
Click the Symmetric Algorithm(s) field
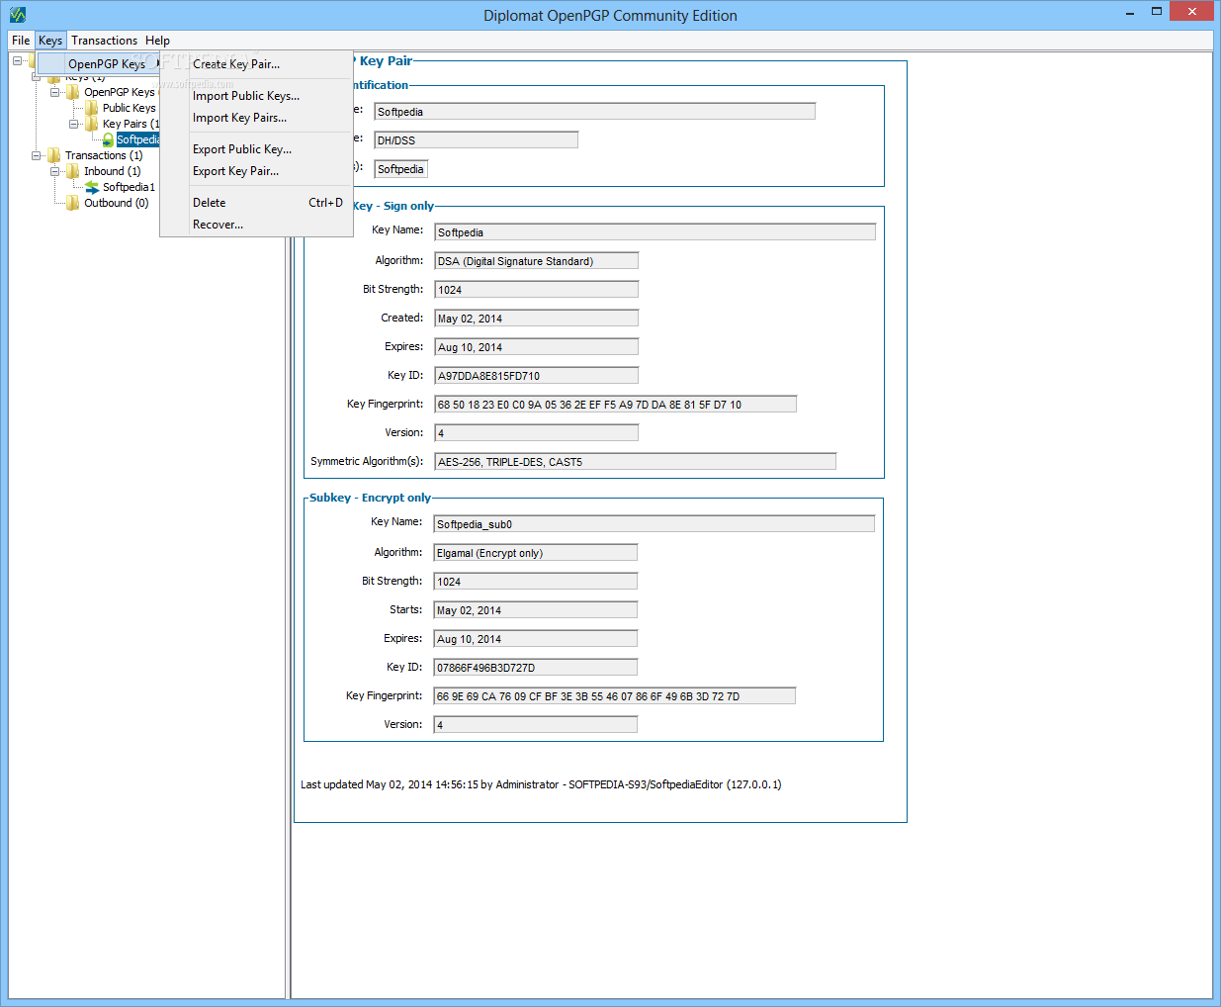635,462
